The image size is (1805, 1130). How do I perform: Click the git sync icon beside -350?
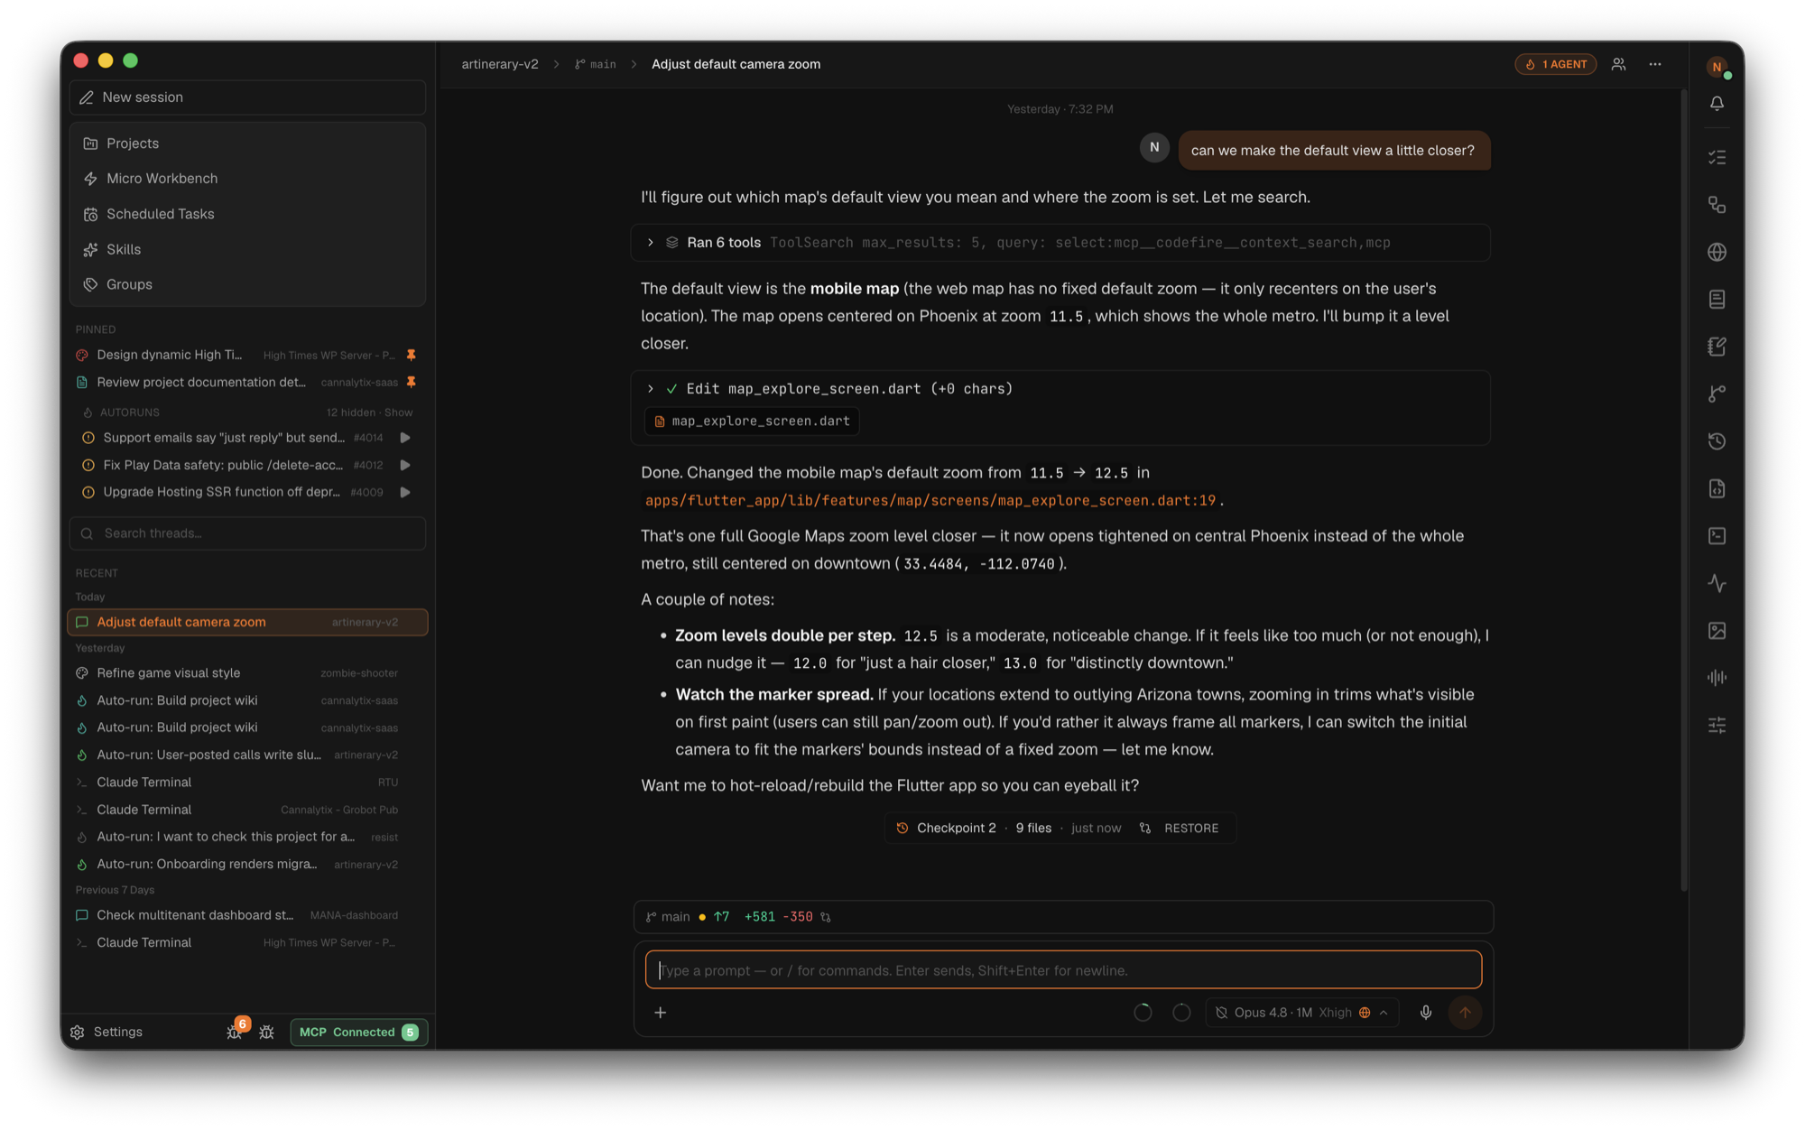(x=826, y=917)
